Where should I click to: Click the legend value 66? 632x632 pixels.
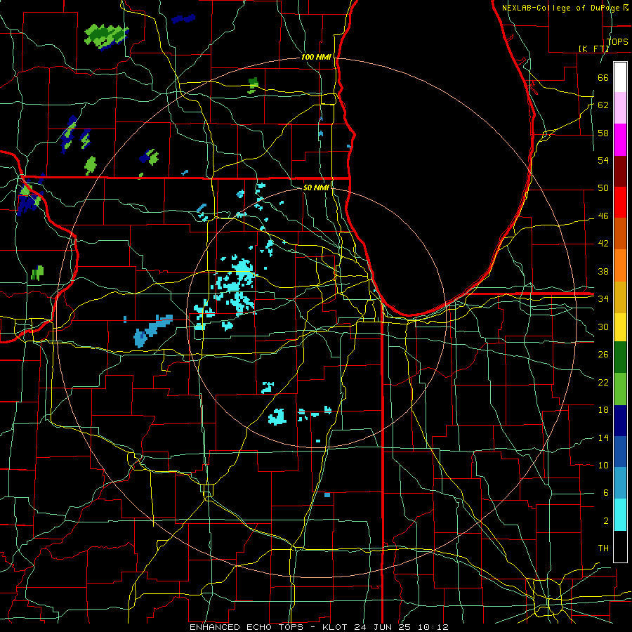[x=603, y=77]
